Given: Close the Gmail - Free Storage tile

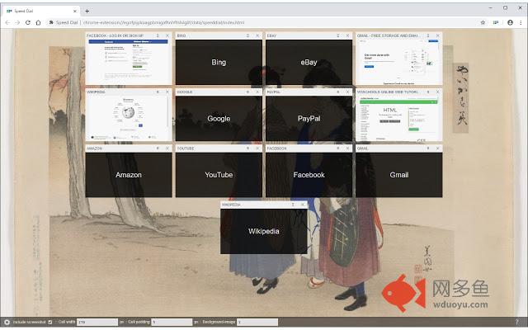Looking at the screenshot, I should (x=438, y=35).
